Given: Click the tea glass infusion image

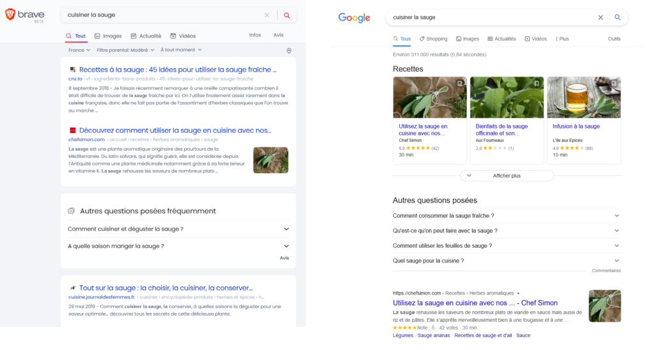Looking at the screenshot, I should click(584, 97).
